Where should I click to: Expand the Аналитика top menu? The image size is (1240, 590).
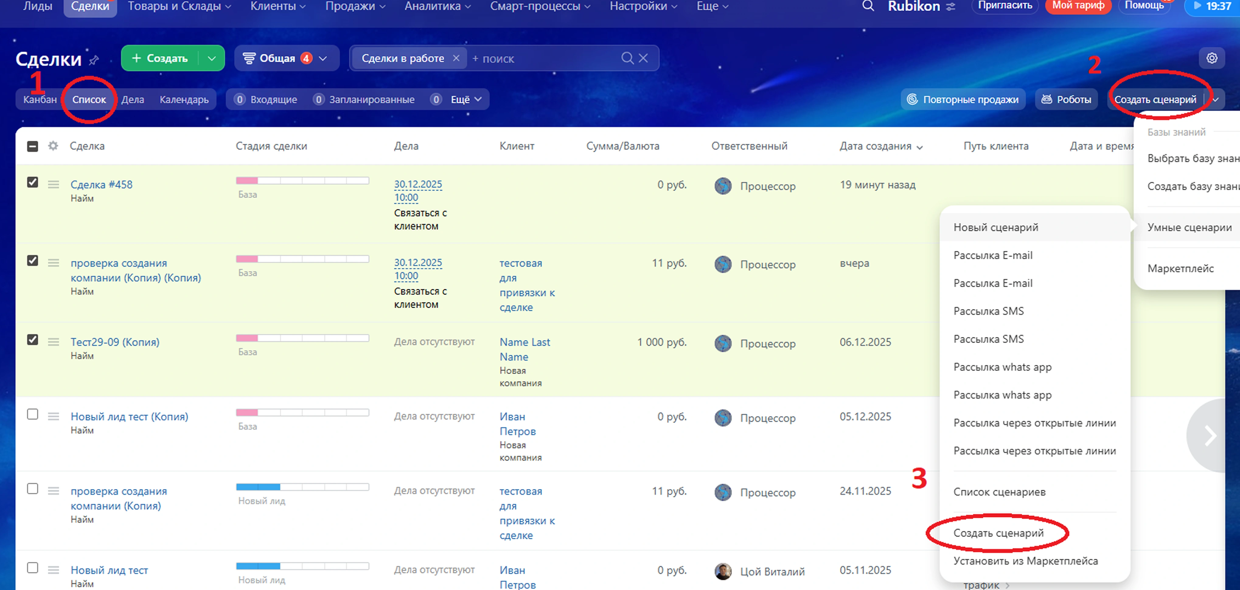click(437, 6)
